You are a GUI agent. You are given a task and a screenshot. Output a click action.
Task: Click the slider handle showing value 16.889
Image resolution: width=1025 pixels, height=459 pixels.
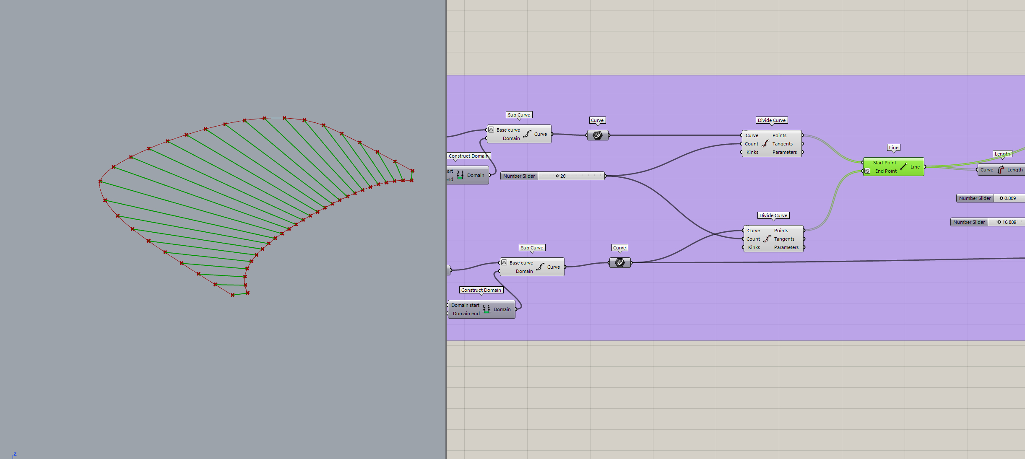click(999, 222)
